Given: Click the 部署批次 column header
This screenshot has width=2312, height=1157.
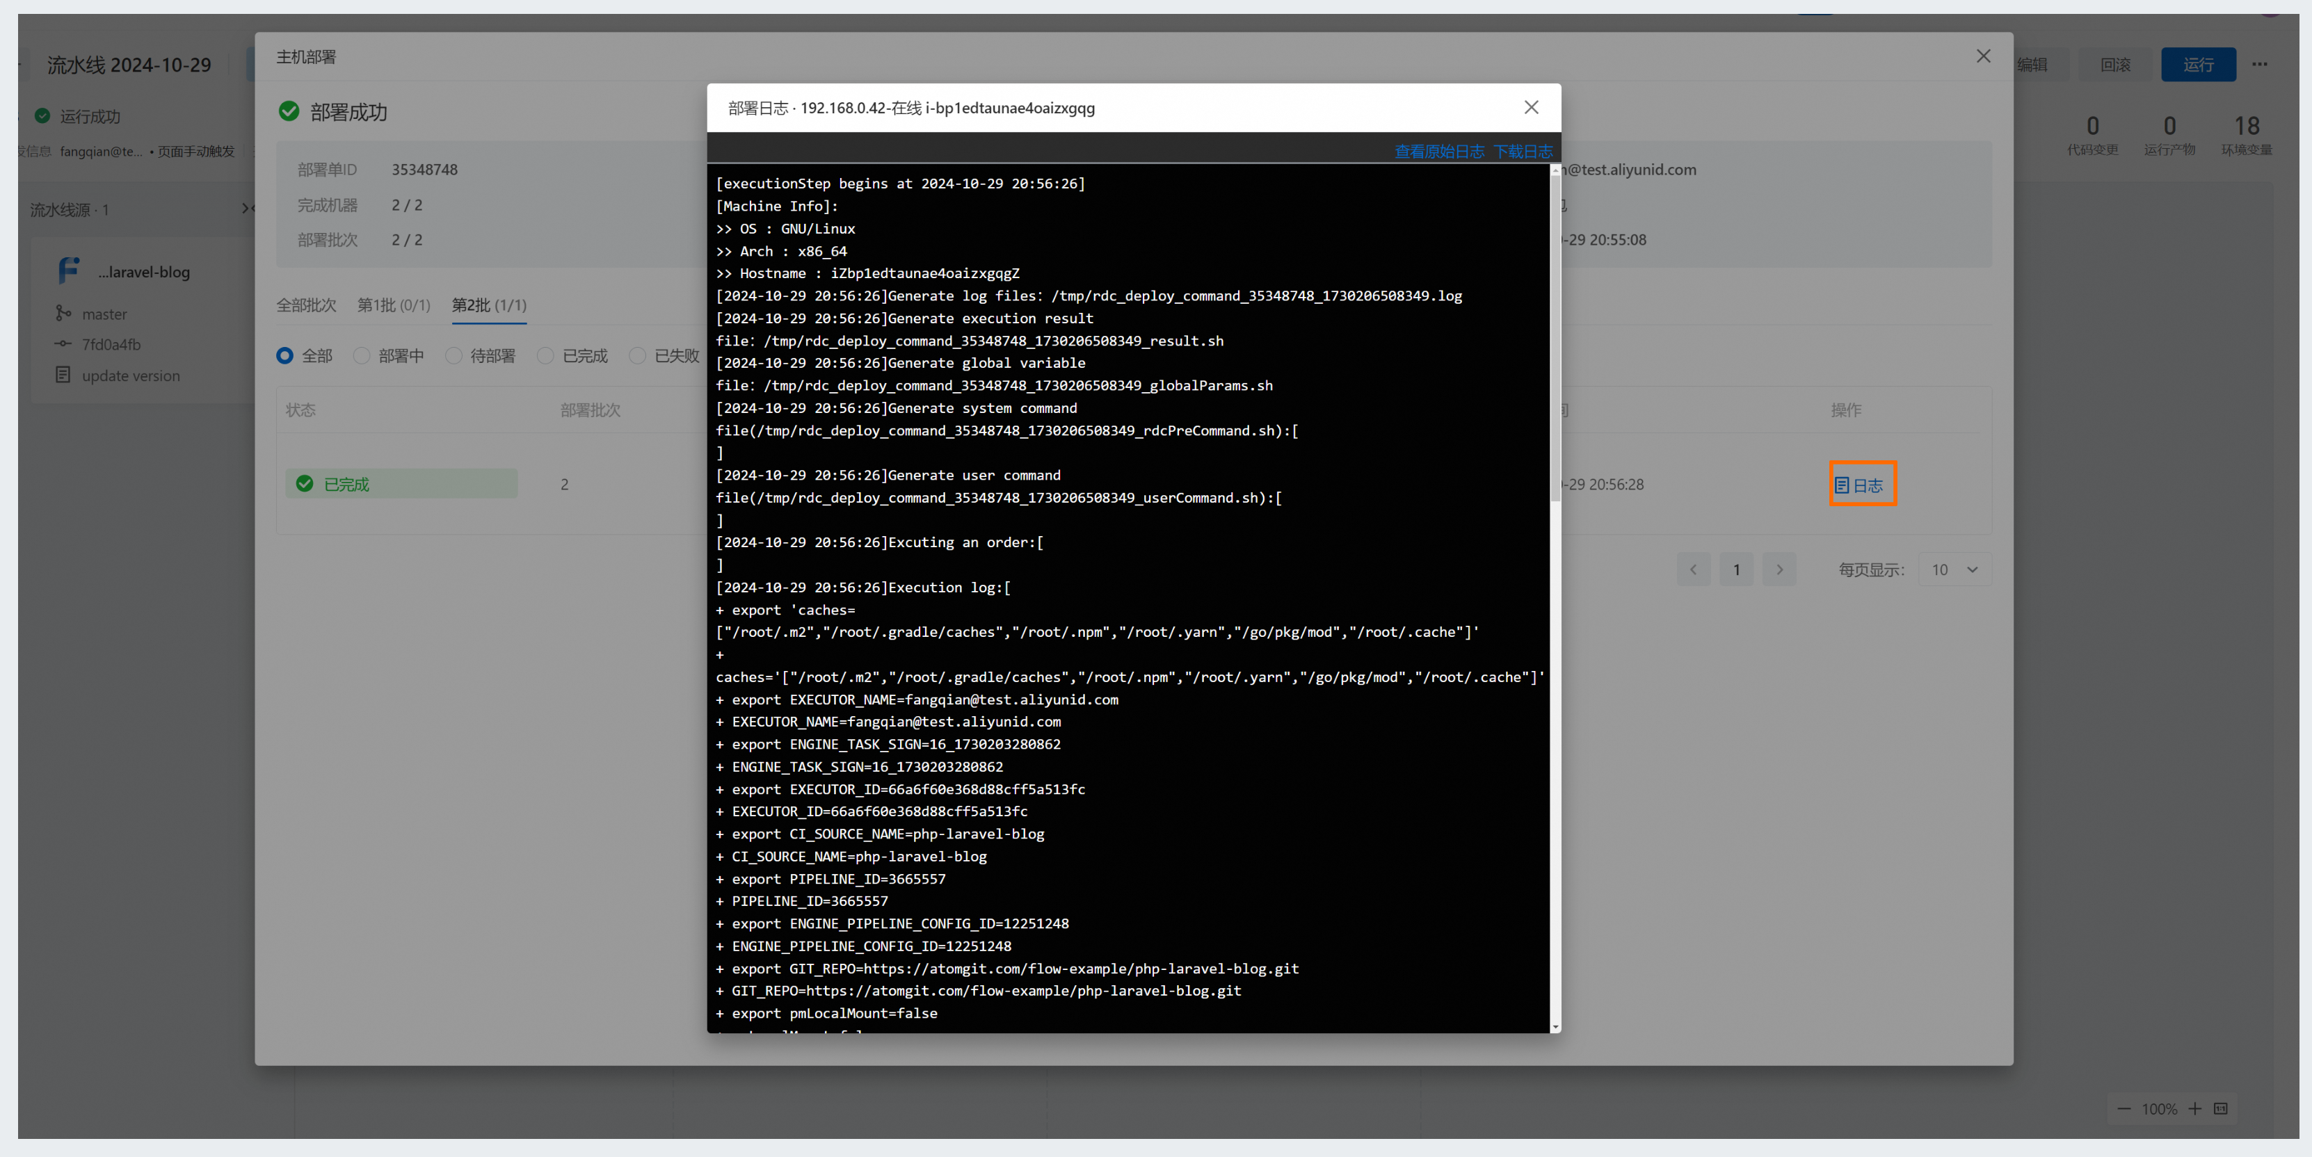Looking at the screenshot, I should (x=591, y=410).
